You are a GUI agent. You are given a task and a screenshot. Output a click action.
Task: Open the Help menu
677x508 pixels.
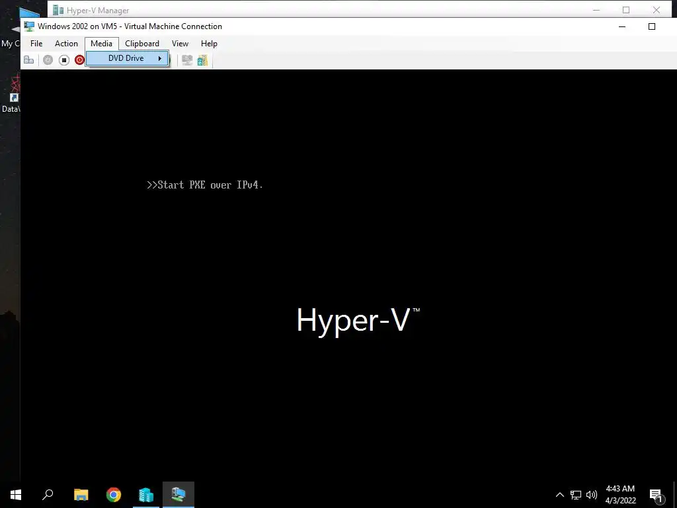[209, 44]
